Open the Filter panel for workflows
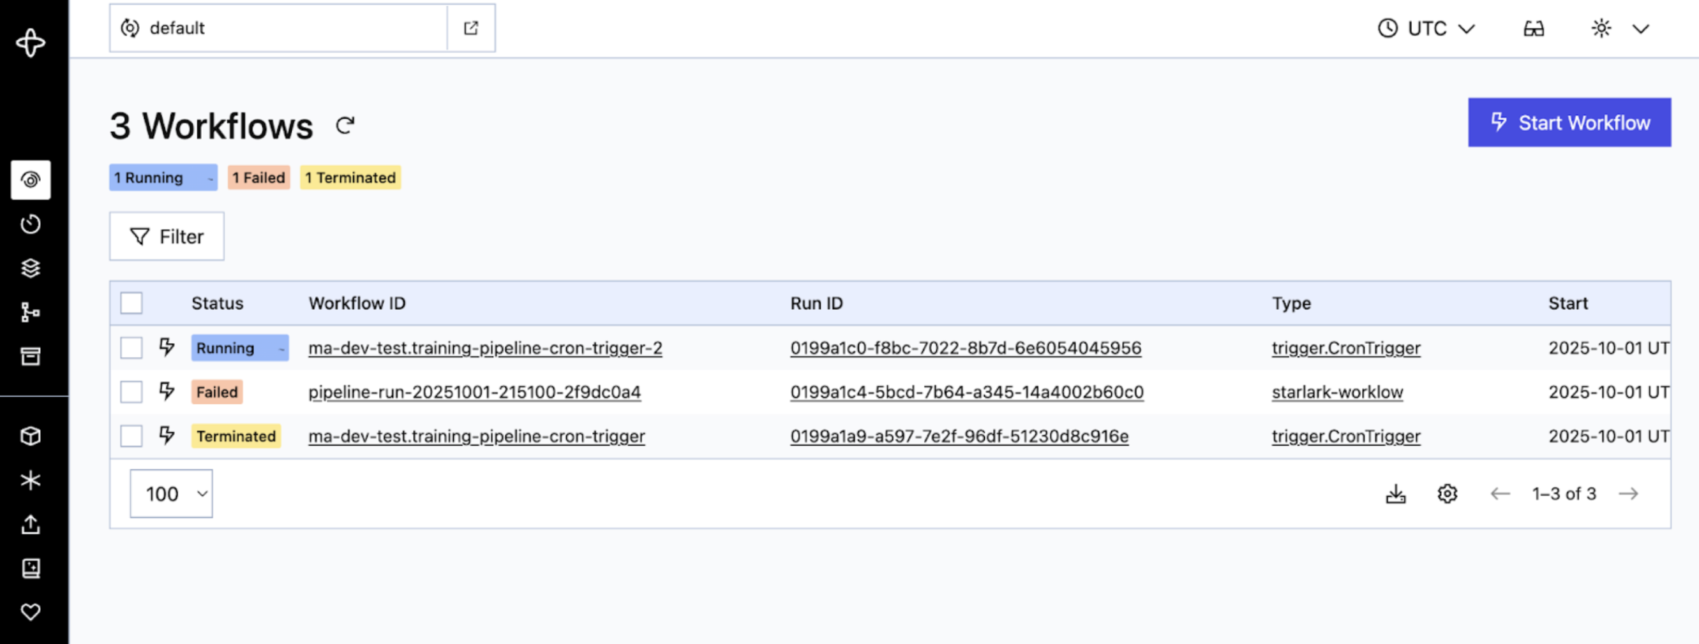Image resolution: width=1699 pixels, height=644 pixels. pos(166,236)
